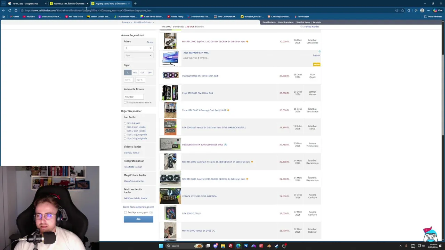Screen dimensions: 445x250
Task: Click the rtx 3090 keyword filter field
Action: [x=133, y=97]
